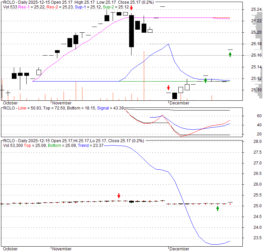
Task: Click the red down arrow at top chart peak
Action: [131, 8]
